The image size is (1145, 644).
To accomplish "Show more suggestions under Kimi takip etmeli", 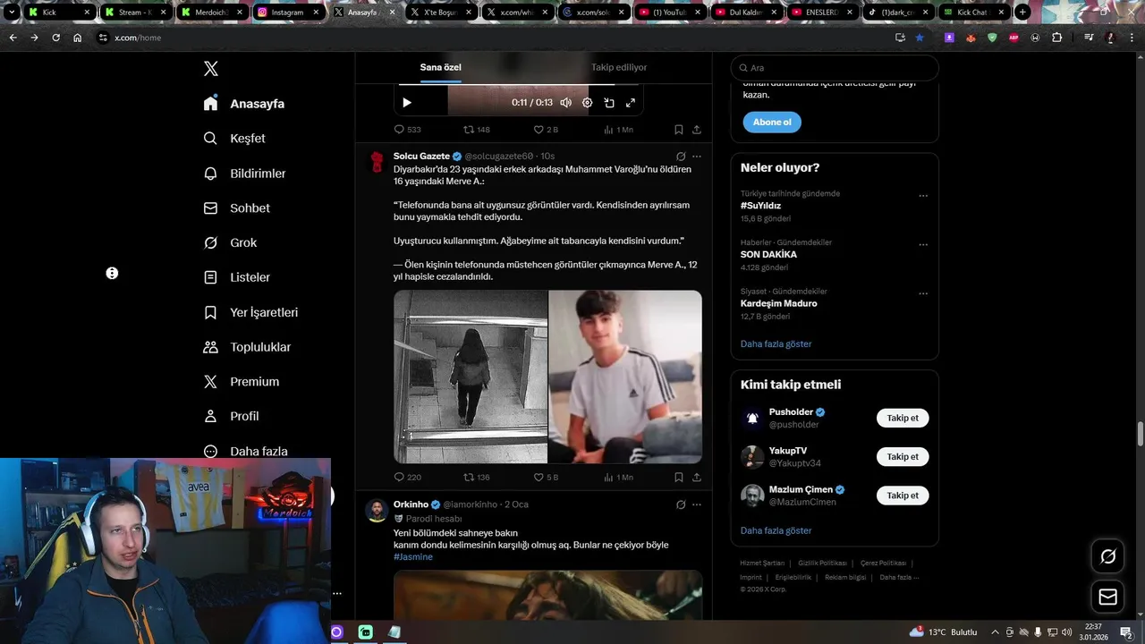I will (776, 531).
